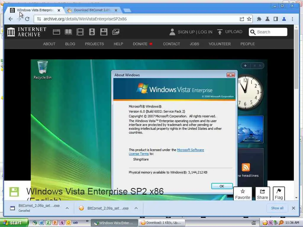Image resolution: width=303 pixels, height=227 pixels.
Task: Open the Chrome three-dot menu
Action: pyautogui.click(x=292, y=19)
